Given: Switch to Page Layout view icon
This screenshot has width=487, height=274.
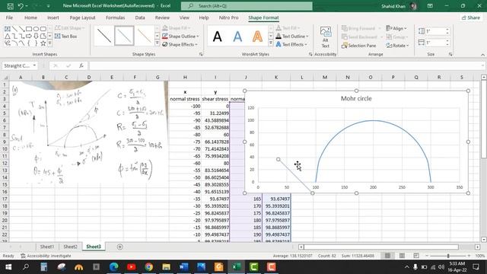Looking at the screenshot, I should 402,256.
